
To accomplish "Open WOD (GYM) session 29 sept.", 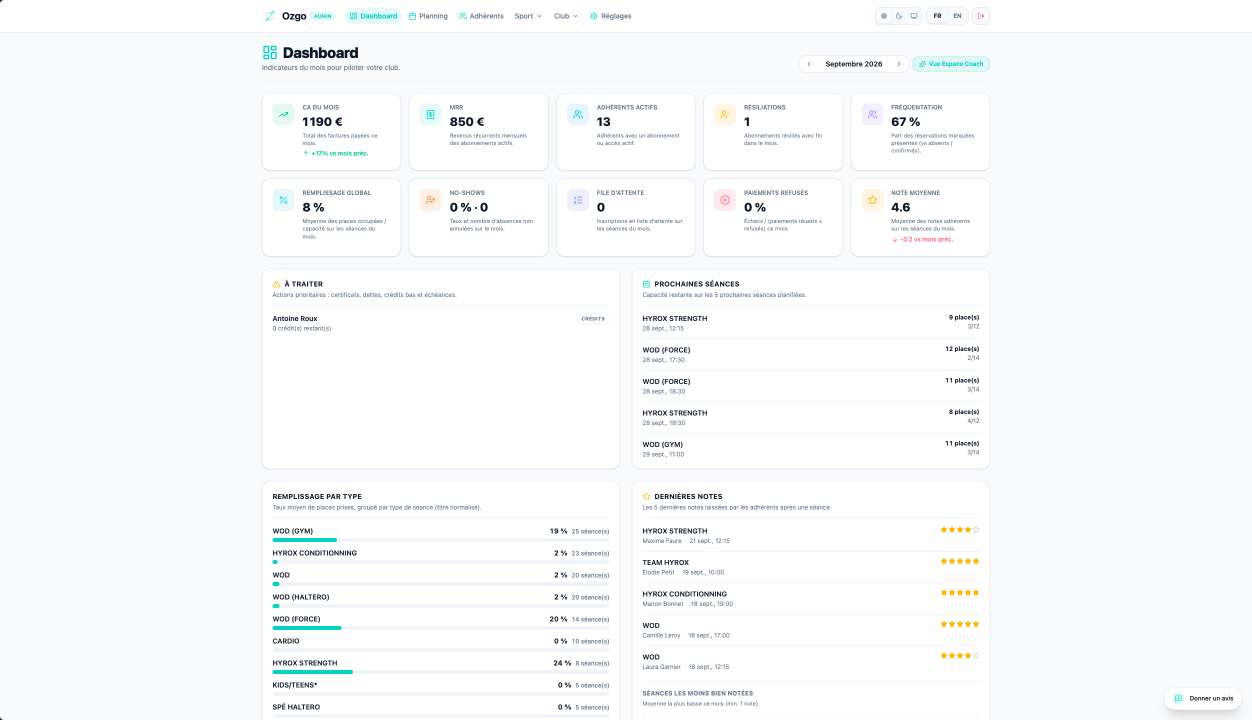I will pyautogui.click(x=810, y=449).
